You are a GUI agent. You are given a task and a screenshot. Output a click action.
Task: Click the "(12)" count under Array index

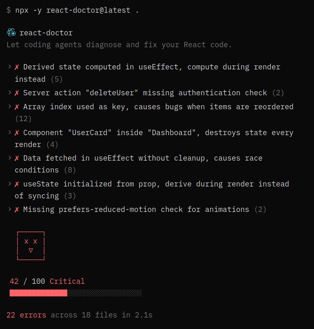[23, 119]
